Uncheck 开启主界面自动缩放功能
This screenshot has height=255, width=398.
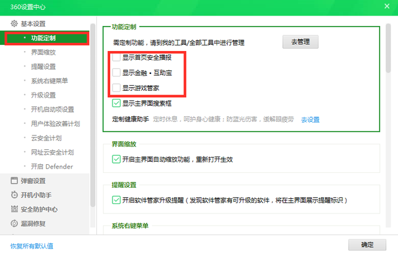point(116,159)
